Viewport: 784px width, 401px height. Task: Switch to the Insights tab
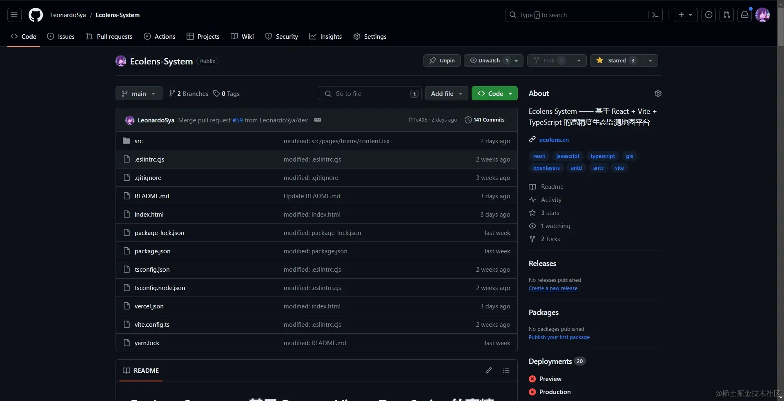pos(325,36)
